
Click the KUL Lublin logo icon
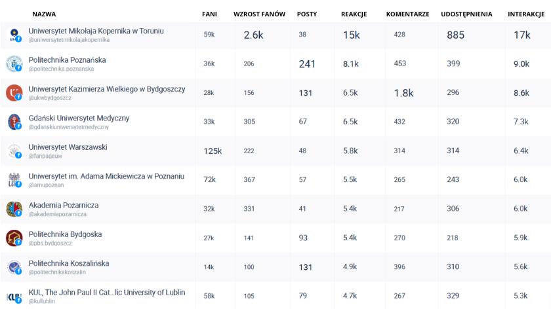tap(14, 296)
